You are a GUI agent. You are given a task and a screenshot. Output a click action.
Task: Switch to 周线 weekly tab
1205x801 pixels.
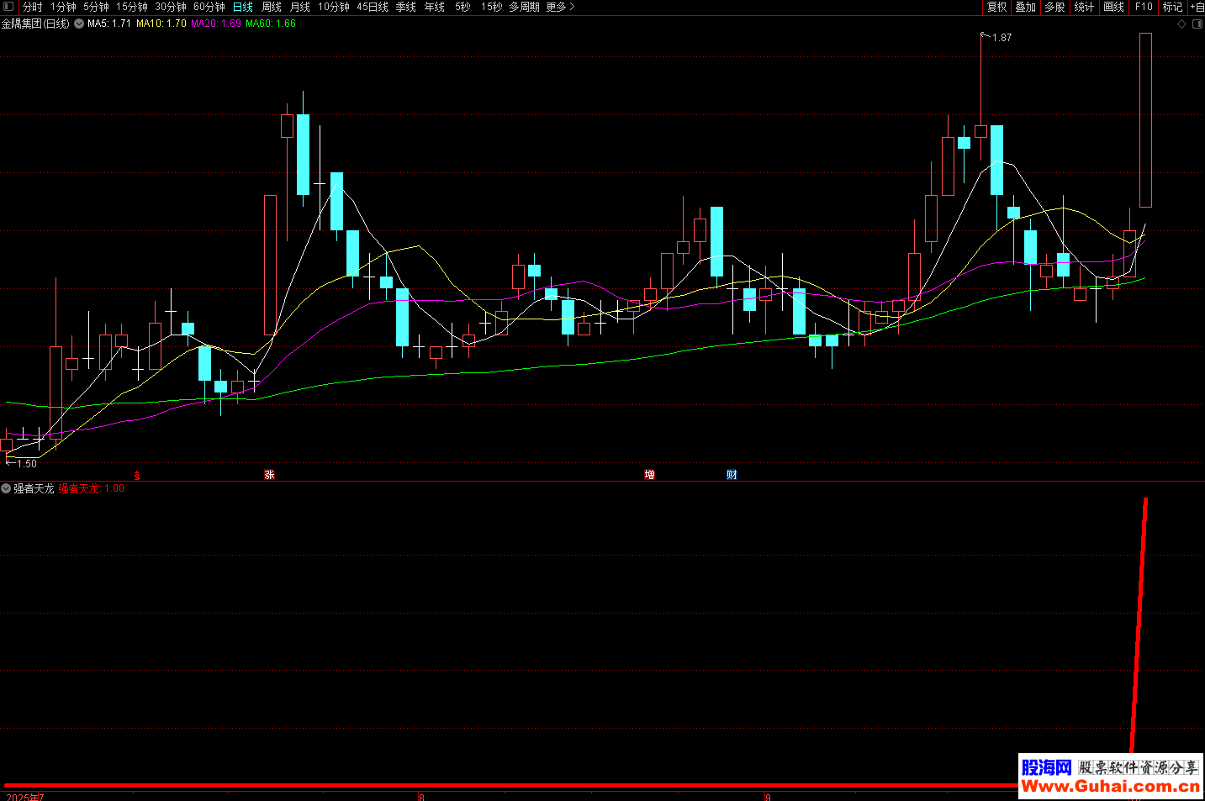271,7
